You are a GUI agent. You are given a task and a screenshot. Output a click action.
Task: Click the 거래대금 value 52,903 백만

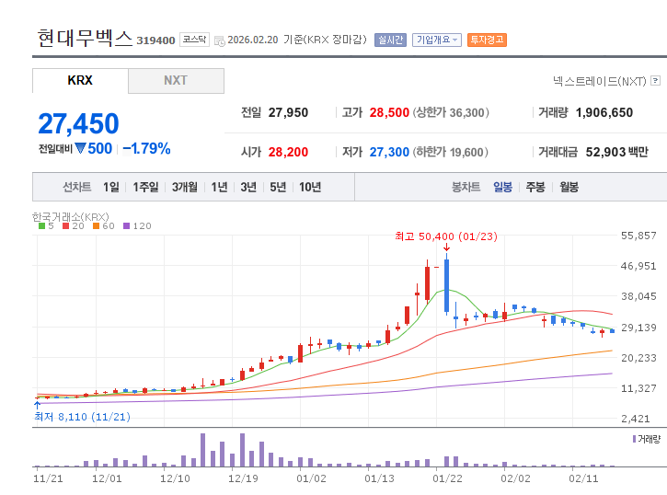coord(616,152)
